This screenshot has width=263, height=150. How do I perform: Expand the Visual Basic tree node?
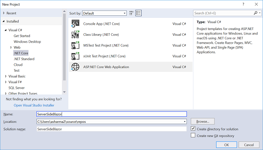tap(6, 76)
